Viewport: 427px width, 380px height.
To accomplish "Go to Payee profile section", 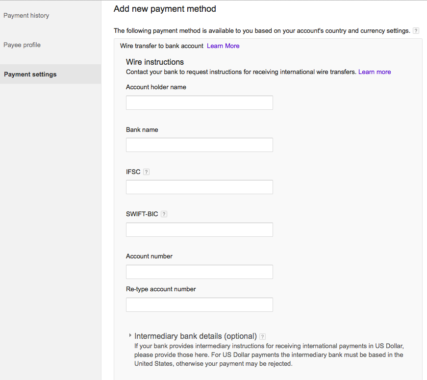I will tap(22, 45).
